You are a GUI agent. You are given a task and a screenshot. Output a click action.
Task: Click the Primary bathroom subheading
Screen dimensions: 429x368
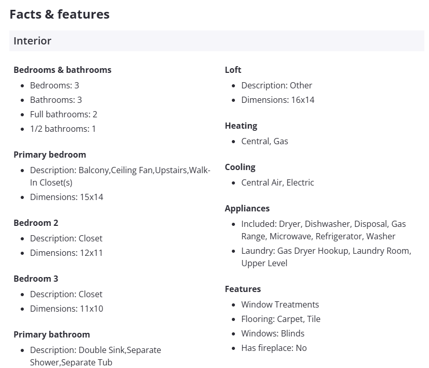tap(52, 334)
